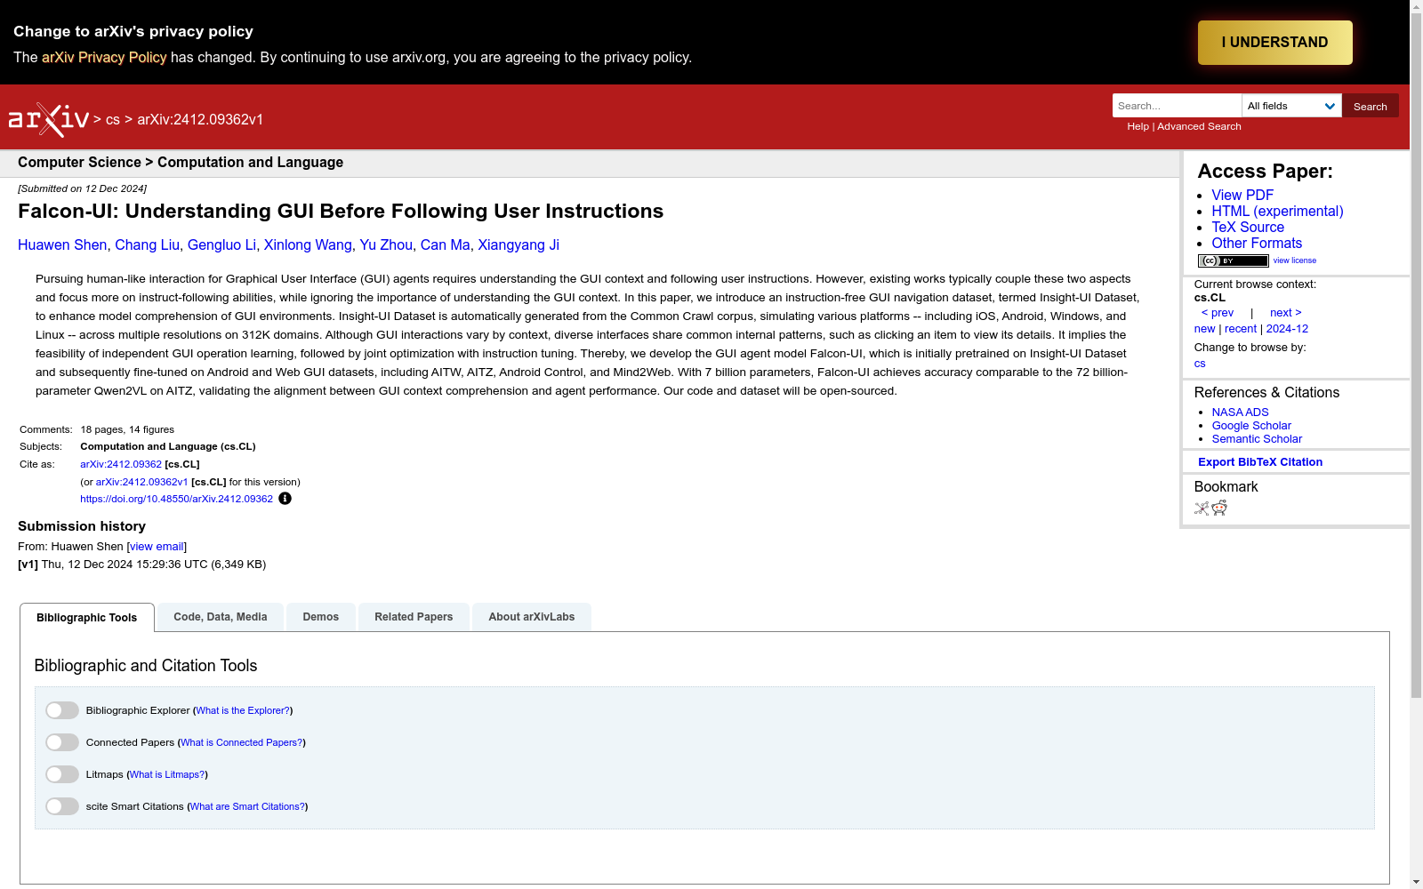Open About arXivLabs tab
Screen dimensions: 1423x889
[x=532, y=617]
